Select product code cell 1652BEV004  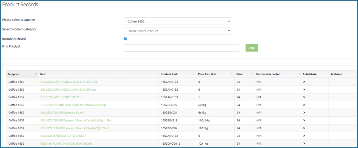[x=177, y=128]
